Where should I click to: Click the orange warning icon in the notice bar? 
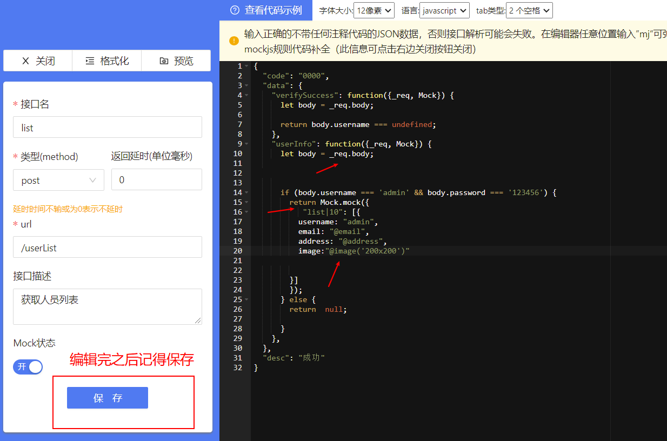point(234,41)
